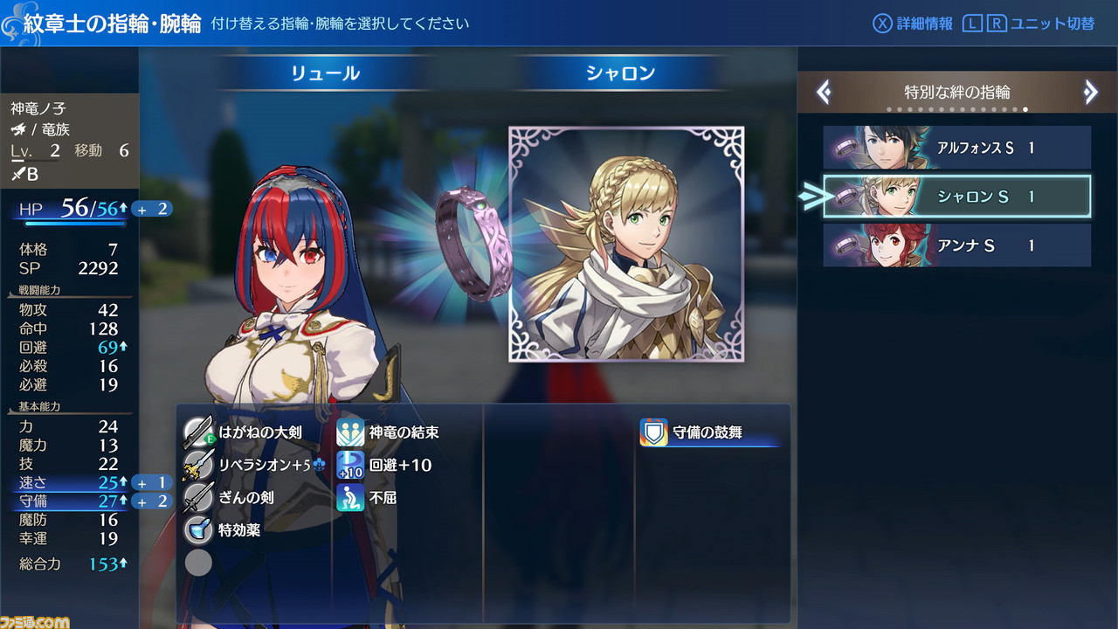
Task: Select the アルフォンス S ring entry
Action: click(x=957, y=148)
